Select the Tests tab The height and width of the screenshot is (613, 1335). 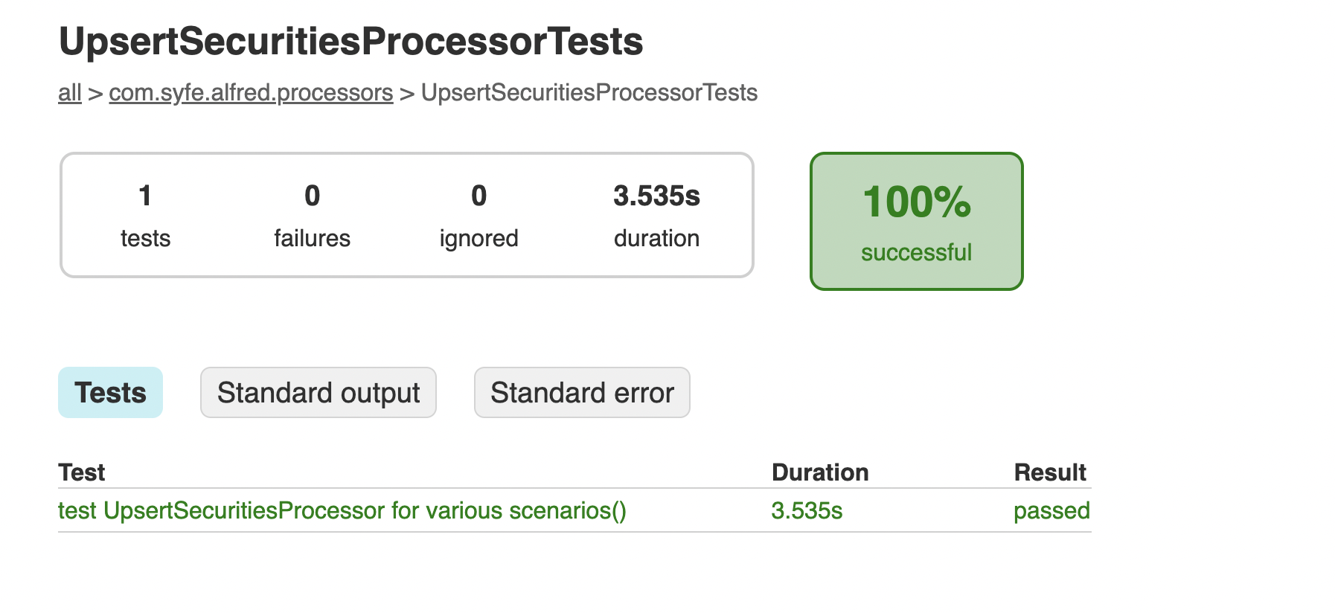[110, 392]
